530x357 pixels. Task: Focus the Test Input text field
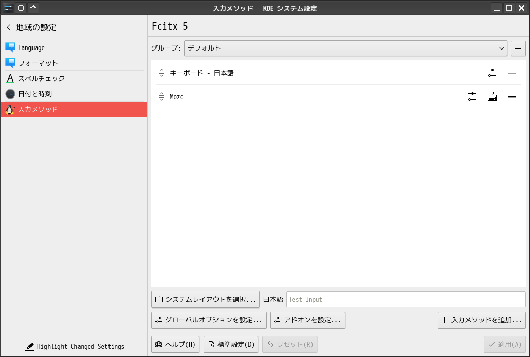click(406, 299)
